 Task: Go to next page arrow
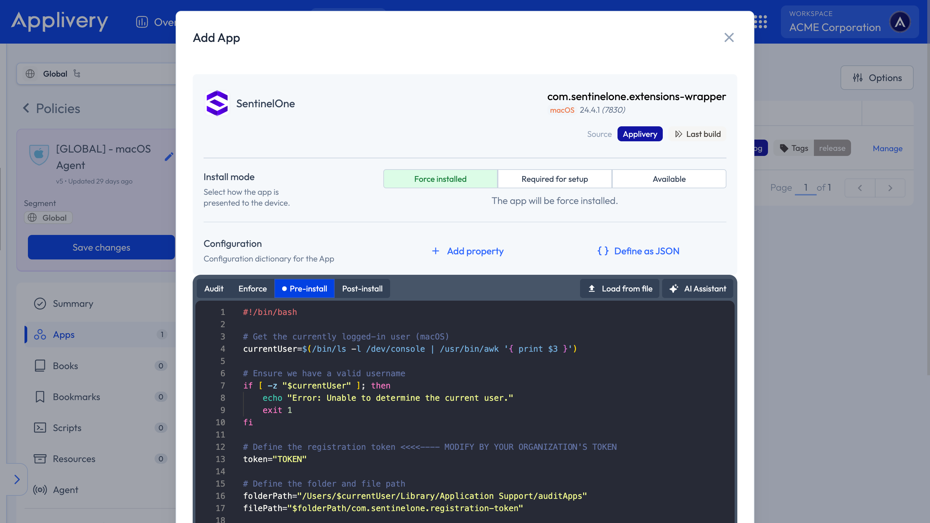click(890, 188)
